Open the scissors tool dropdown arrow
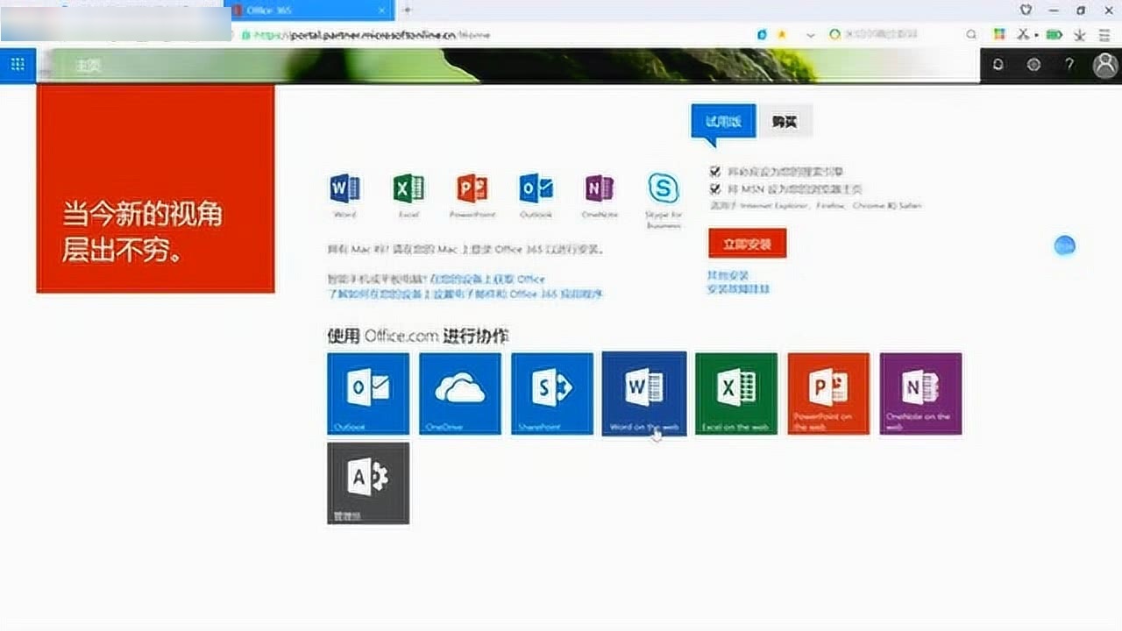Viewport: 1122px width, 631px height. (1036, 35)
